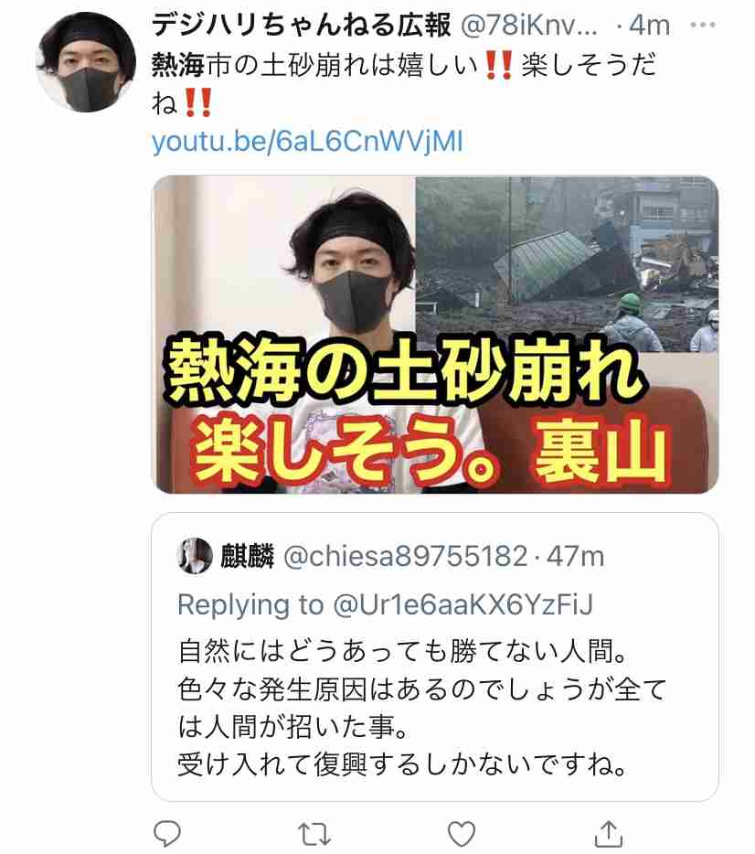Image resolution: width=755 pixels, height=854 pixels.
Task: Select display name デジハリちゃんねる広報
Action: pos(301,25)
